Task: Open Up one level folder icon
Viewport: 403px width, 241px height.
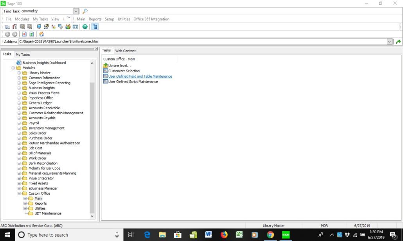Action: pyautogui.click(x=106, y=66)
